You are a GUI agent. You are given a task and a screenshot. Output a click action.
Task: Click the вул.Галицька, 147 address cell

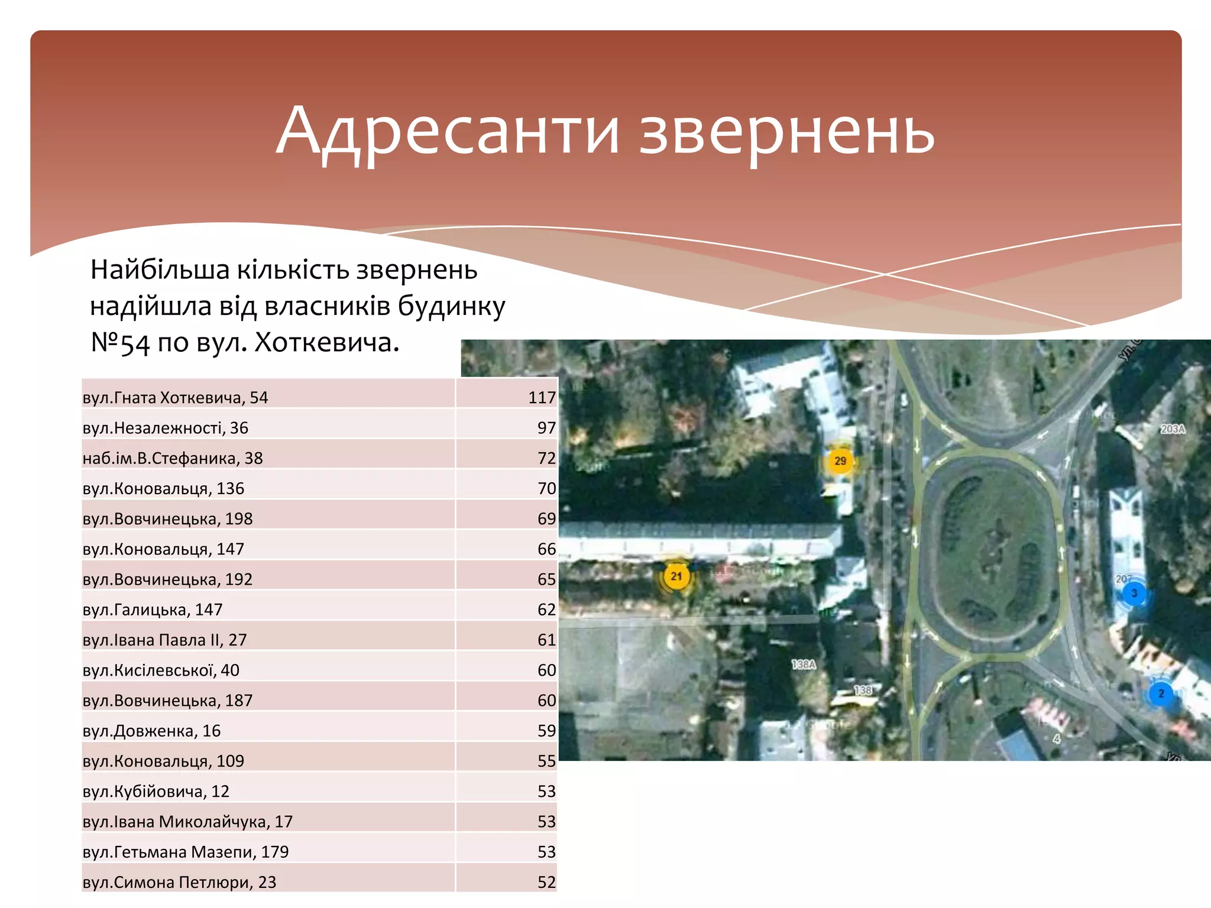153,609
